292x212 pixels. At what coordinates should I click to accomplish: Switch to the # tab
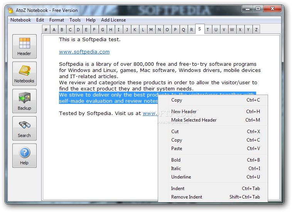coord(46,30)
